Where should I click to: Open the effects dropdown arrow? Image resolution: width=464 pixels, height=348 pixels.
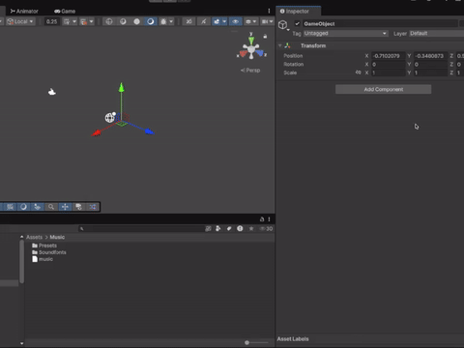click(224, 21)
